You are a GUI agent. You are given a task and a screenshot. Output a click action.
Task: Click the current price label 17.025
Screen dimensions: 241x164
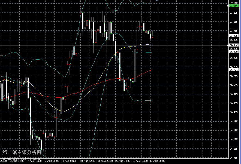pos(234,36)
